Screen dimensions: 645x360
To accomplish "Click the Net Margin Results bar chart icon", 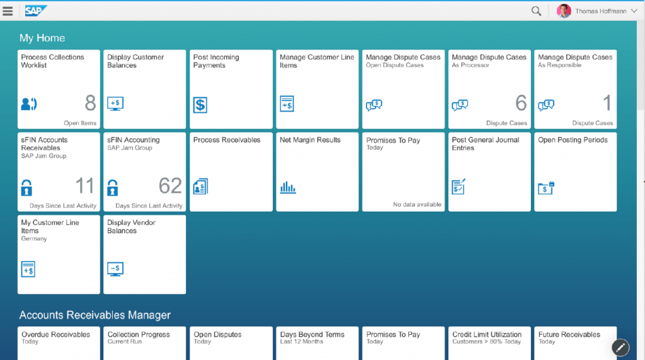I will 287,187.
